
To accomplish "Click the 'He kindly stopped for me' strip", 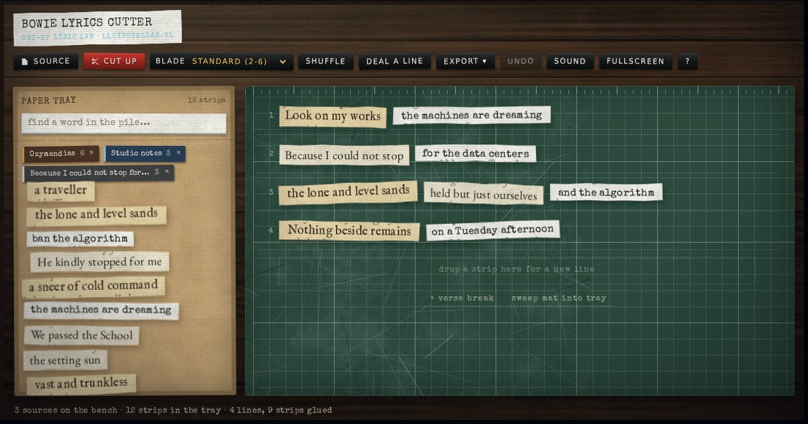I will [100, 262].
